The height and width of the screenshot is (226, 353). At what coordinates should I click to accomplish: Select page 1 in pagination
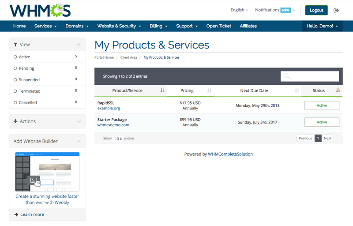(318, 138)
